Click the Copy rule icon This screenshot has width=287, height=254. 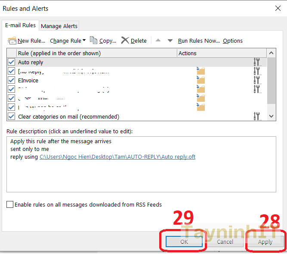tap(94, 41)
